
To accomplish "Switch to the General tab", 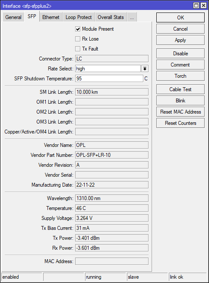I will (13, 17).
